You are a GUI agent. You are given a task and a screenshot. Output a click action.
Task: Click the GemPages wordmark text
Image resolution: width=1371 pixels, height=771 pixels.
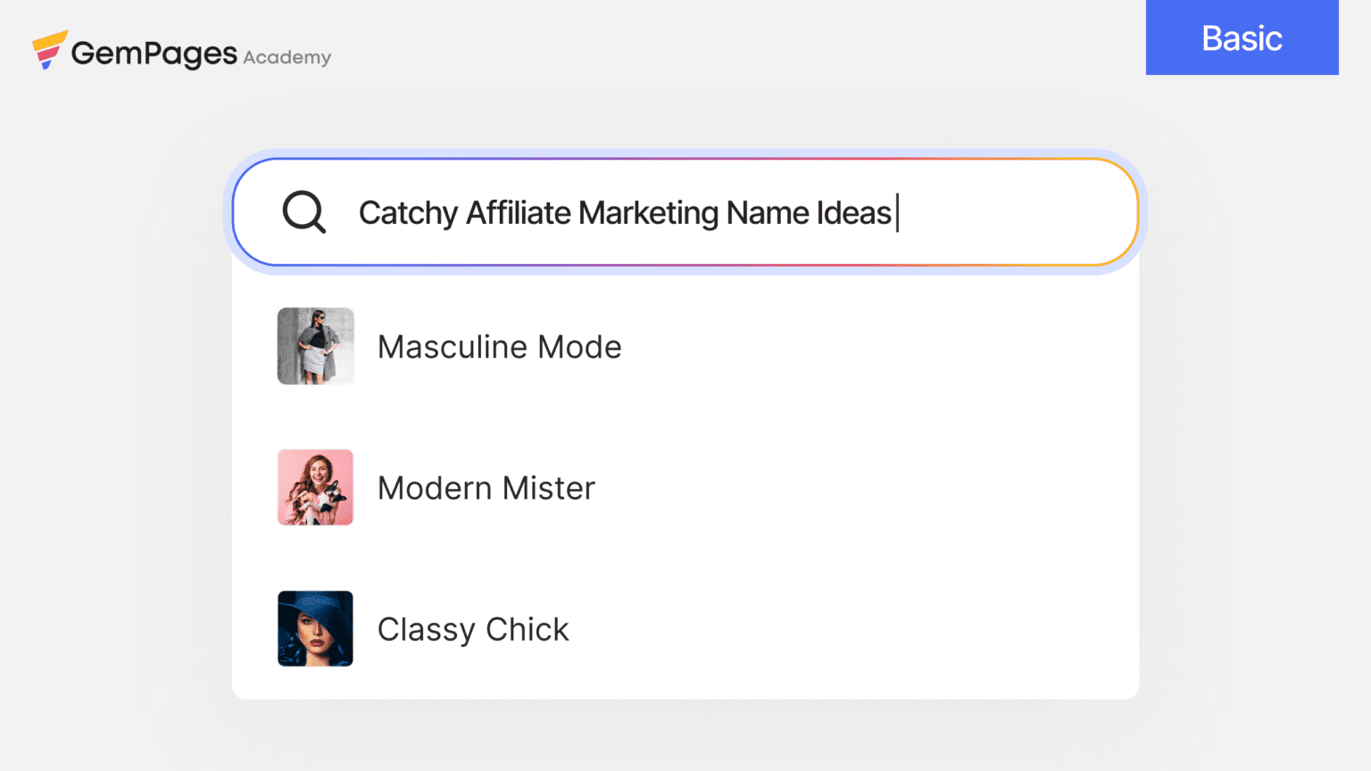(154, 54)
